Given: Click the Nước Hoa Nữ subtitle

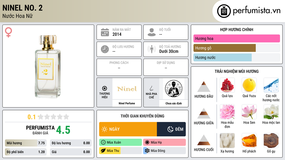Looking at the screenshot, I should coord(18,16).
